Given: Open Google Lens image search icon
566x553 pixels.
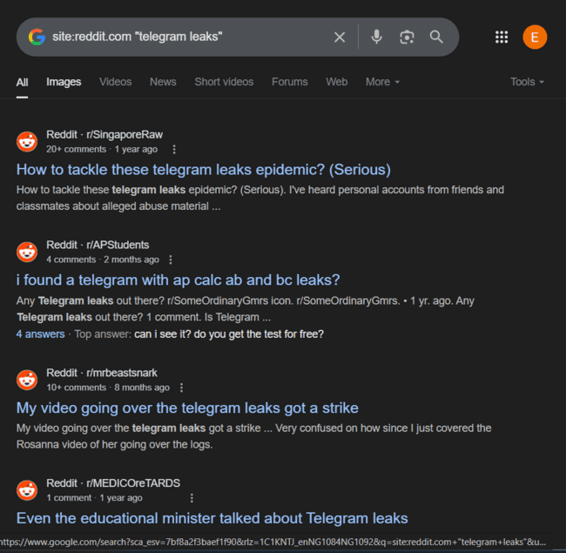Looking at the screenshot, I should (x=407, y=37).
